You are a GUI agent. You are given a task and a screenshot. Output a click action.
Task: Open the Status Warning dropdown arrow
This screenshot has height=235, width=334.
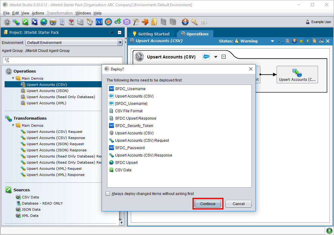272,41
